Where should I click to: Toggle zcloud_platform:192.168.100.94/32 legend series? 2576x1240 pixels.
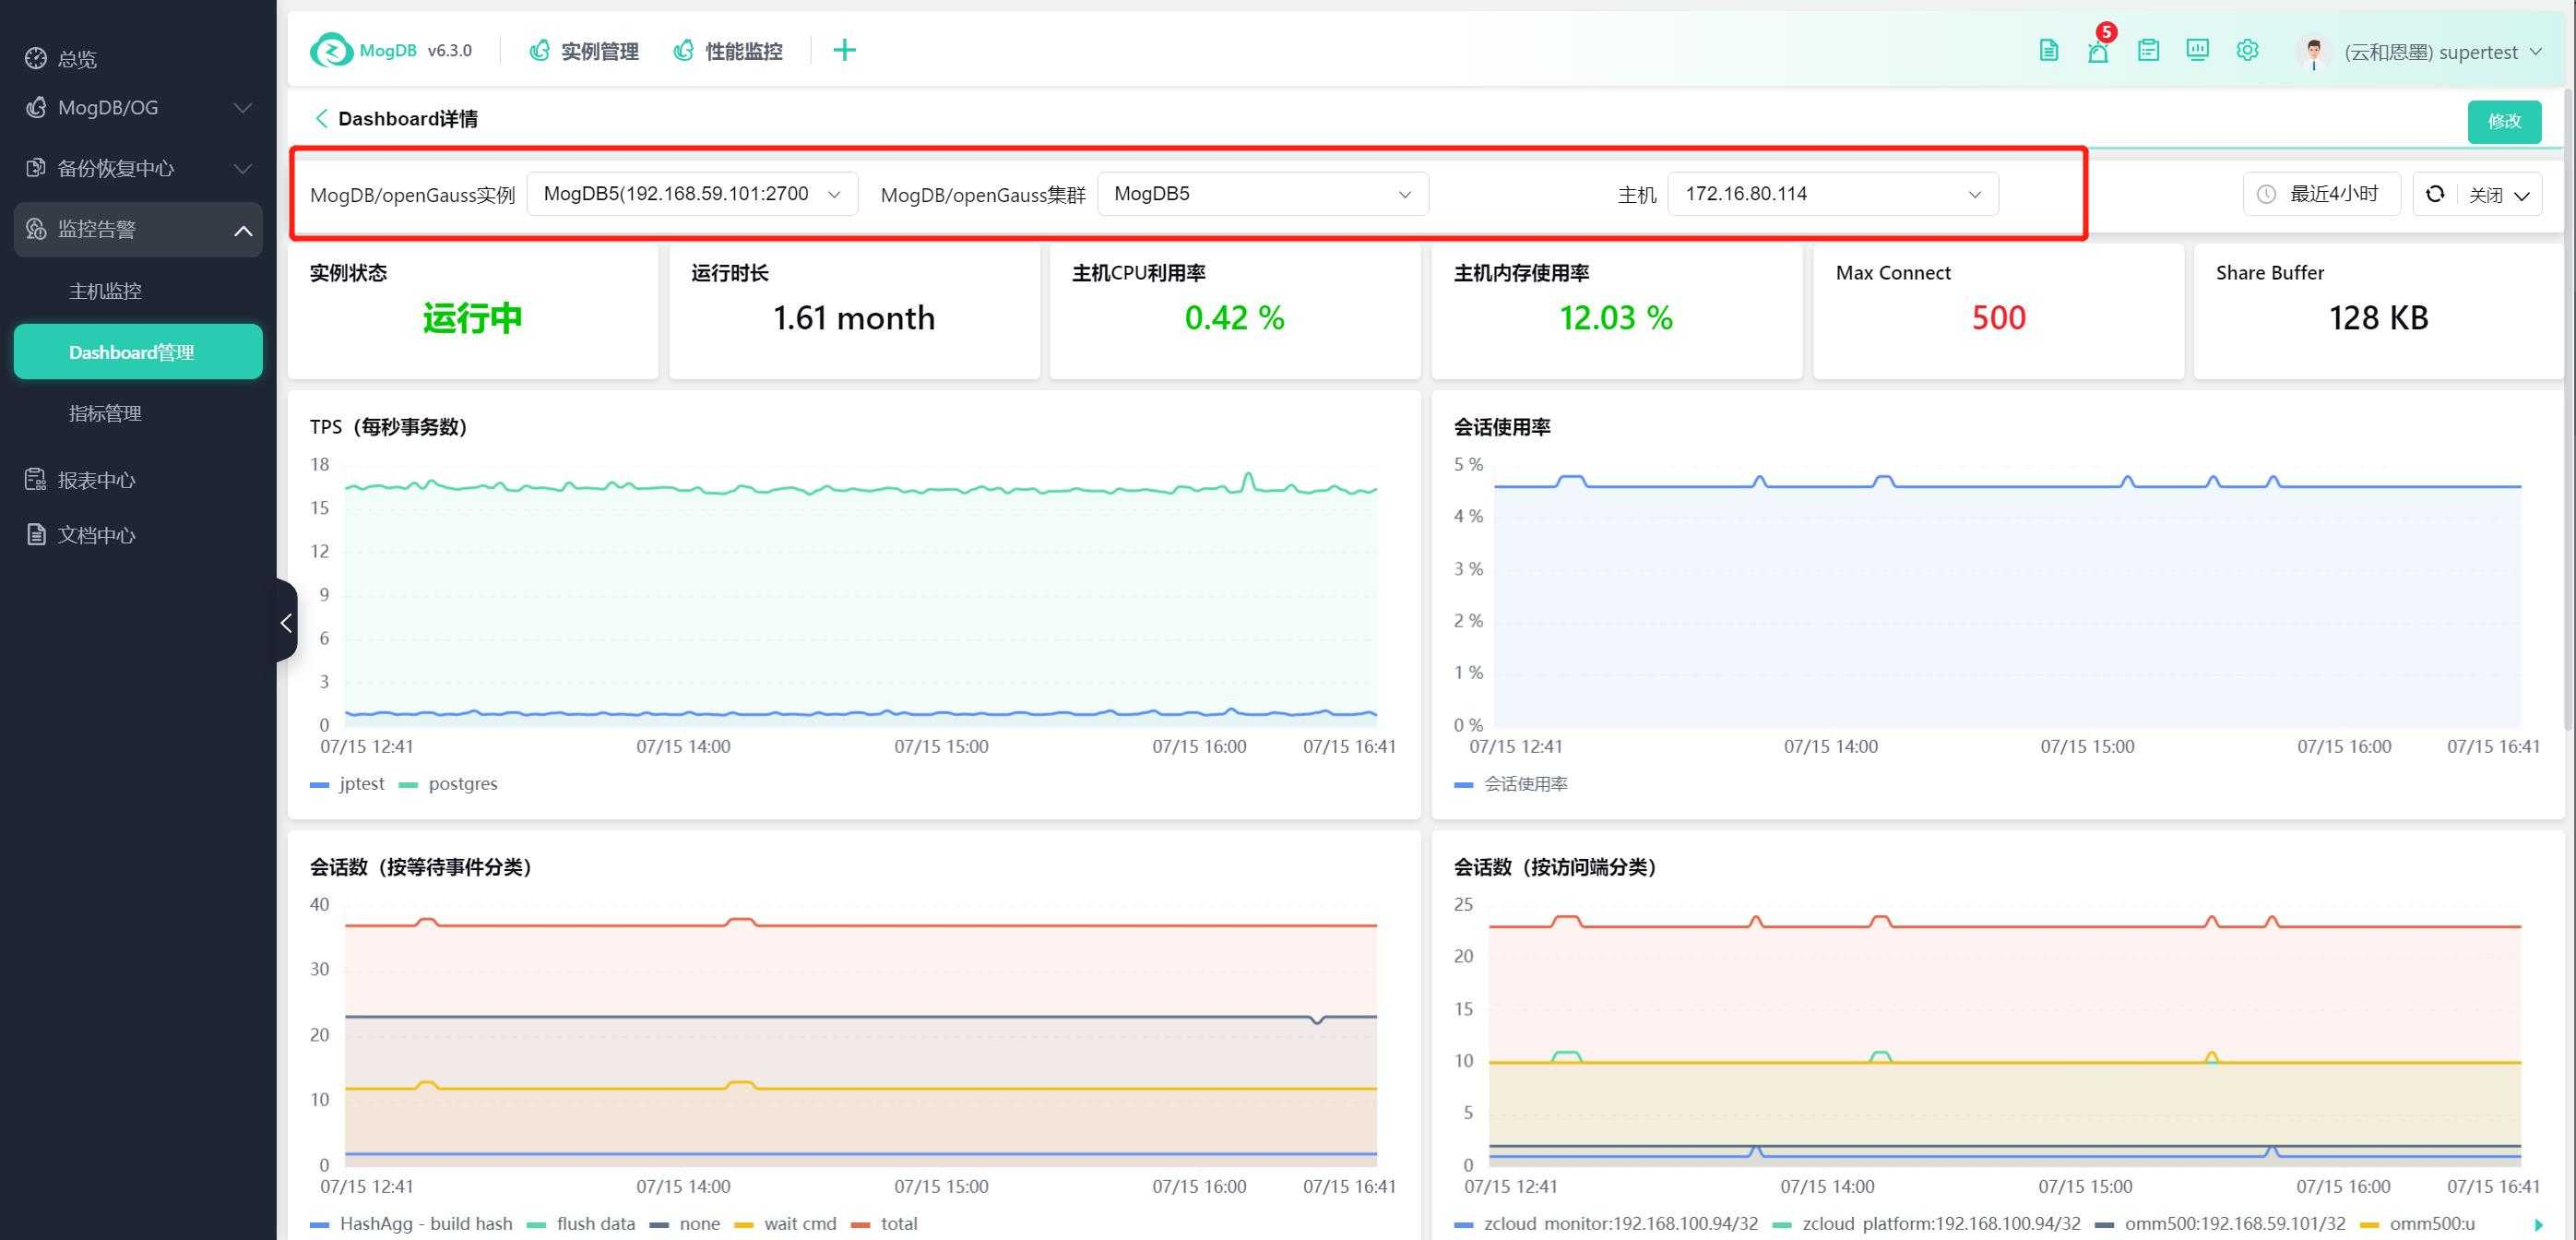coord(1927,1224)
